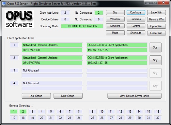Minimize the Opus FSI Server window
The width and height of the screenshot is (171, 125).
pyautogui.click(x=148, y=3)
